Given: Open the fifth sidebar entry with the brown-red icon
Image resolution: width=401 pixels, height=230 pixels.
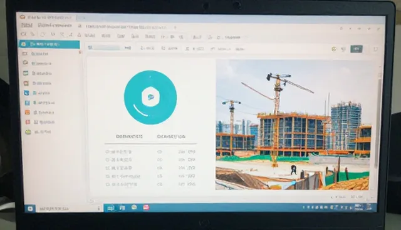Looking at the screenshot, I should point(38,83).
